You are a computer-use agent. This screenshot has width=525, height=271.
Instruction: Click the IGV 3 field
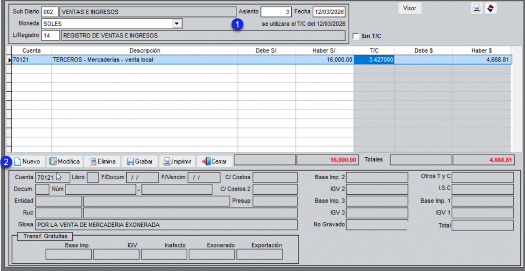[x=377, y=213]
